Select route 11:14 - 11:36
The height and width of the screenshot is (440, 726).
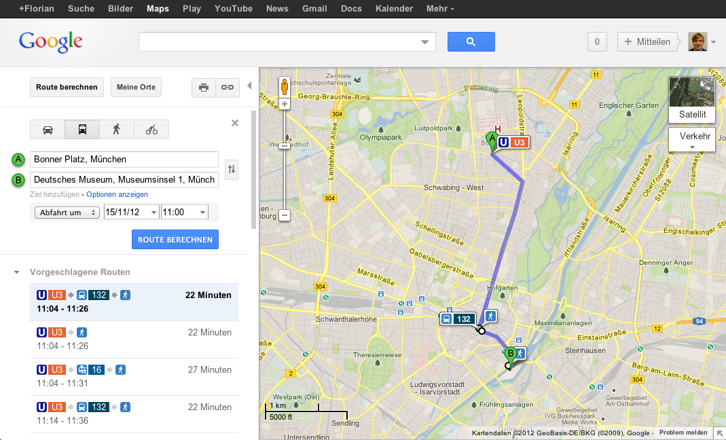pos(134,414)
